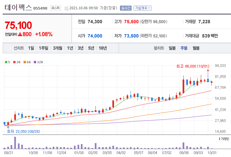Switch to 주봉 candlestick chart
The width and height of the screenshot is (231, 157).
click(184, 48)
